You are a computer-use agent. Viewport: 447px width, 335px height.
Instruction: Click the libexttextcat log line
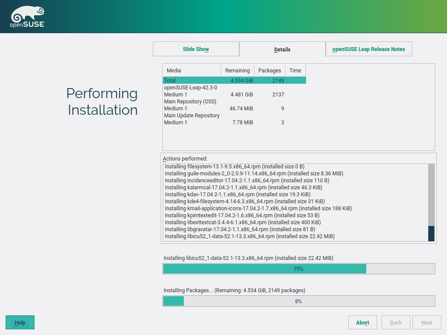pyautogui.click(x=243, y=222)
